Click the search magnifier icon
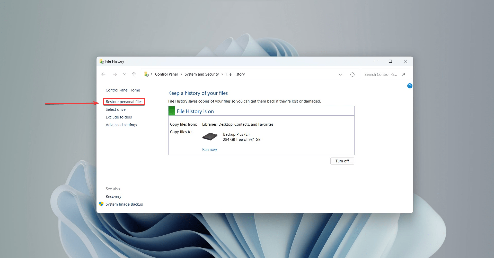Image resolution: width=494 pixels, height=258 pixels. [403, 75]
